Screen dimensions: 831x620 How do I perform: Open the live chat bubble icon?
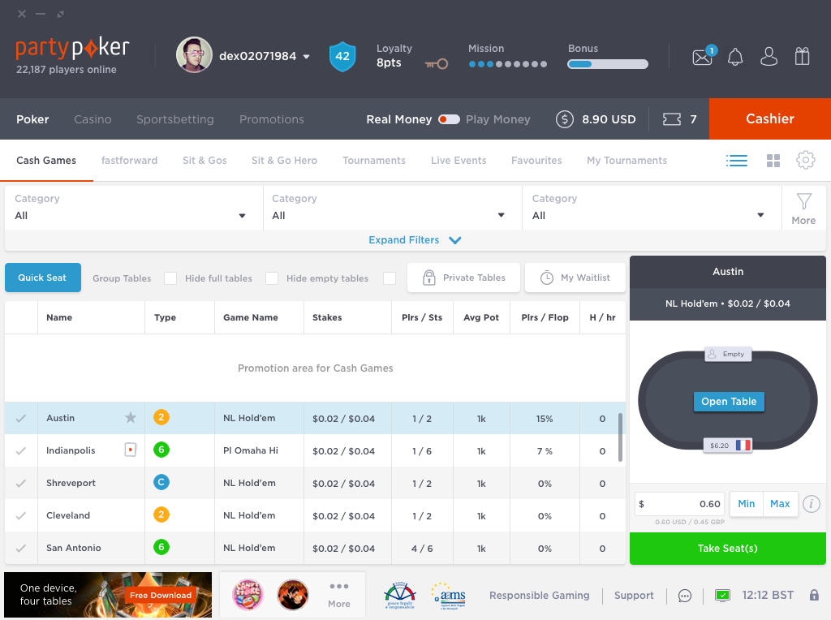(x=685, y=596)
